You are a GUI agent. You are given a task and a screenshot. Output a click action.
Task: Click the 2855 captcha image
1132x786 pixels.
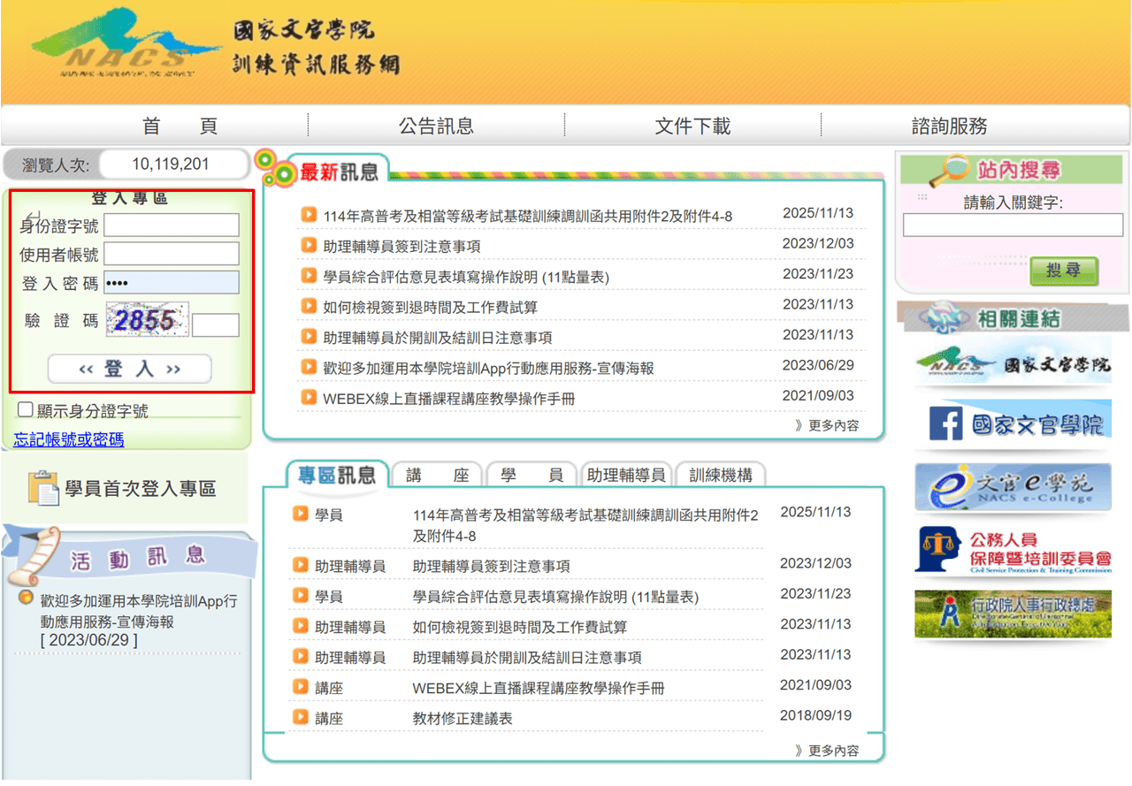click(147, 319)
